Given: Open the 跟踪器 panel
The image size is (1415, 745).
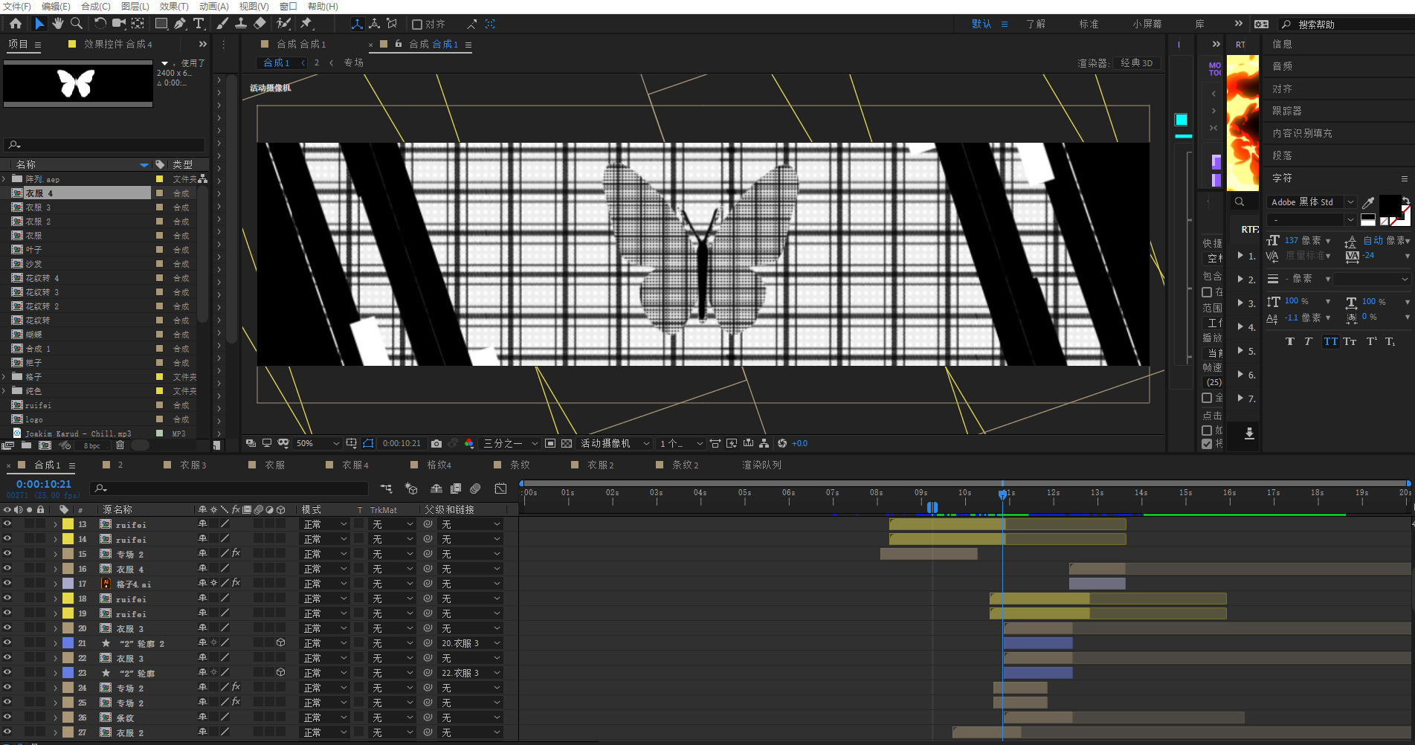Looking at the screenshot, I should click(x=1287, y=111).
